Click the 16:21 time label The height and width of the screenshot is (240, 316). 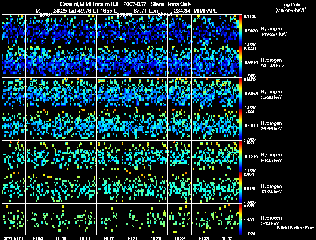click(132, 238)
